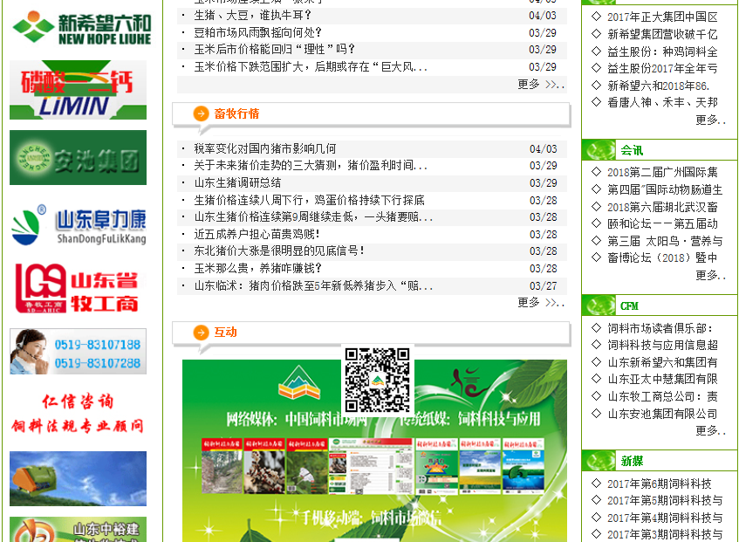Click 更多 above the 会讯 section
Screen dimensions: 739x542
[x=710, y=120]
